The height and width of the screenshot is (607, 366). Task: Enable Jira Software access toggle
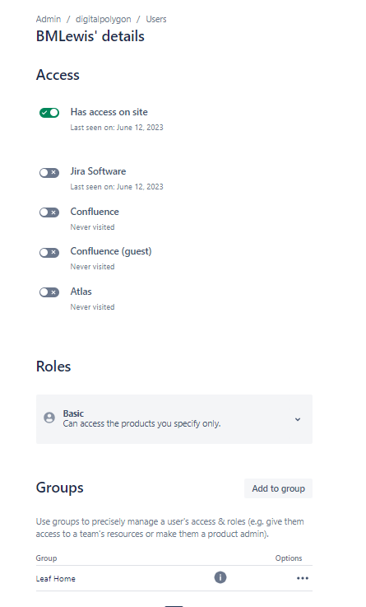pyautogui.click(x=49, y=172)
